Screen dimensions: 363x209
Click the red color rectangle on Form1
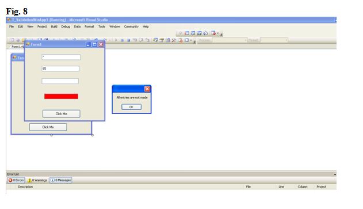coord(61,96)
